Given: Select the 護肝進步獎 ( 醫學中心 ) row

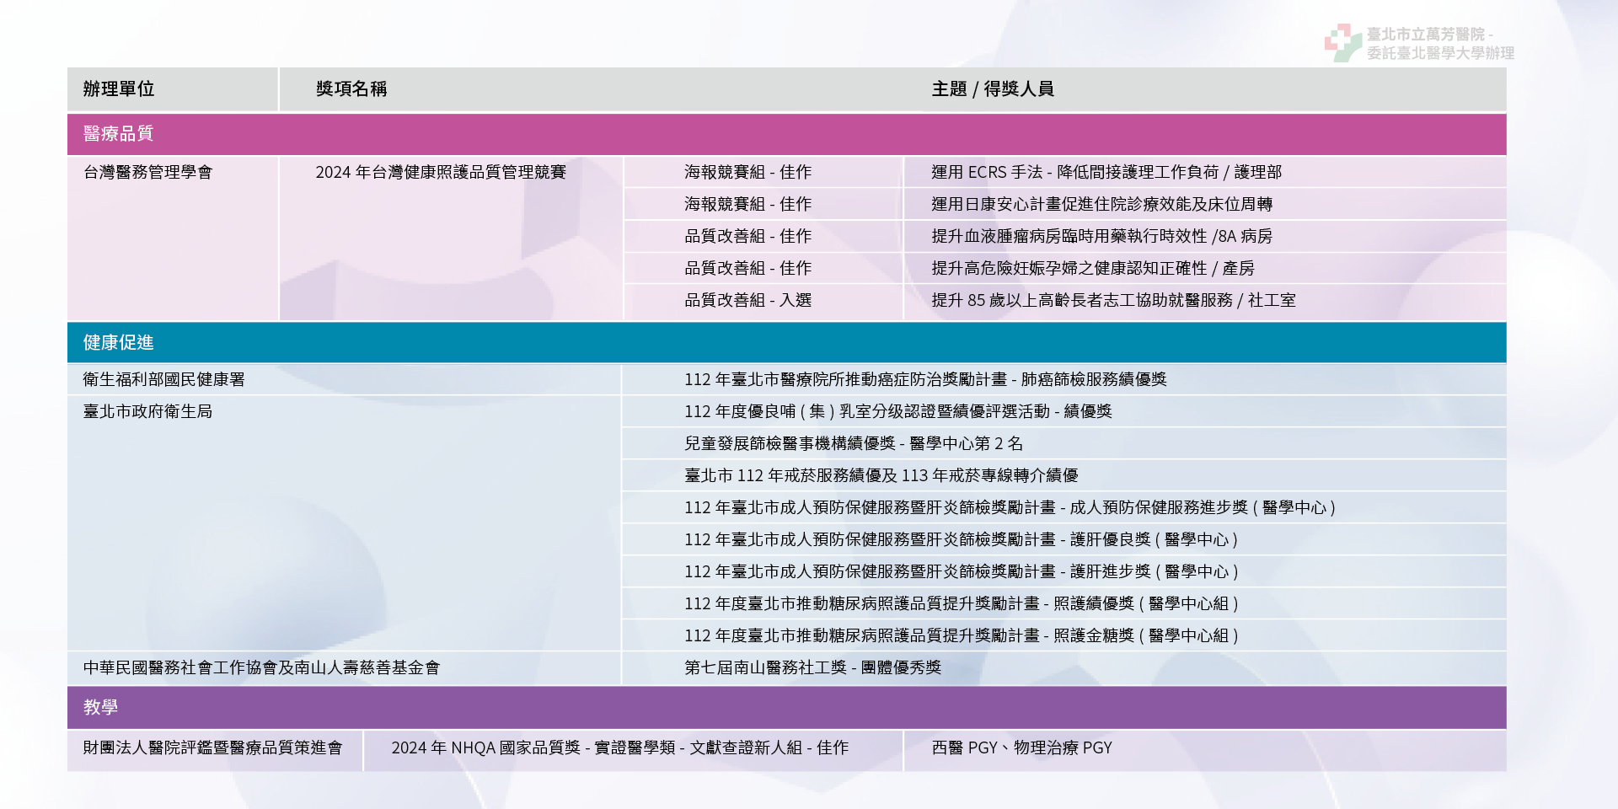Looking at the screenshot, I should pyautogui.click(x=961, y=571).
